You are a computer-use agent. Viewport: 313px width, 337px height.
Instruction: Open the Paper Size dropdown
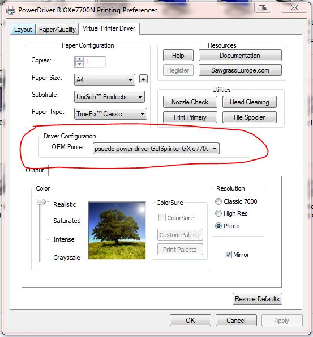click(105, 80)
